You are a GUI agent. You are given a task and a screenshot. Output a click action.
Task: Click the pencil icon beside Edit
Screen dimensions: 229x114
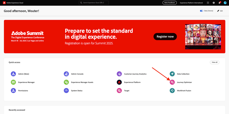[218, 11]
